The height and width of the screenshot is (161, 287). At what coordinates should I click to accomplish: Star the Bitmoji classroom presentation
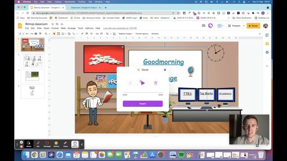click(x=52, y=24)
